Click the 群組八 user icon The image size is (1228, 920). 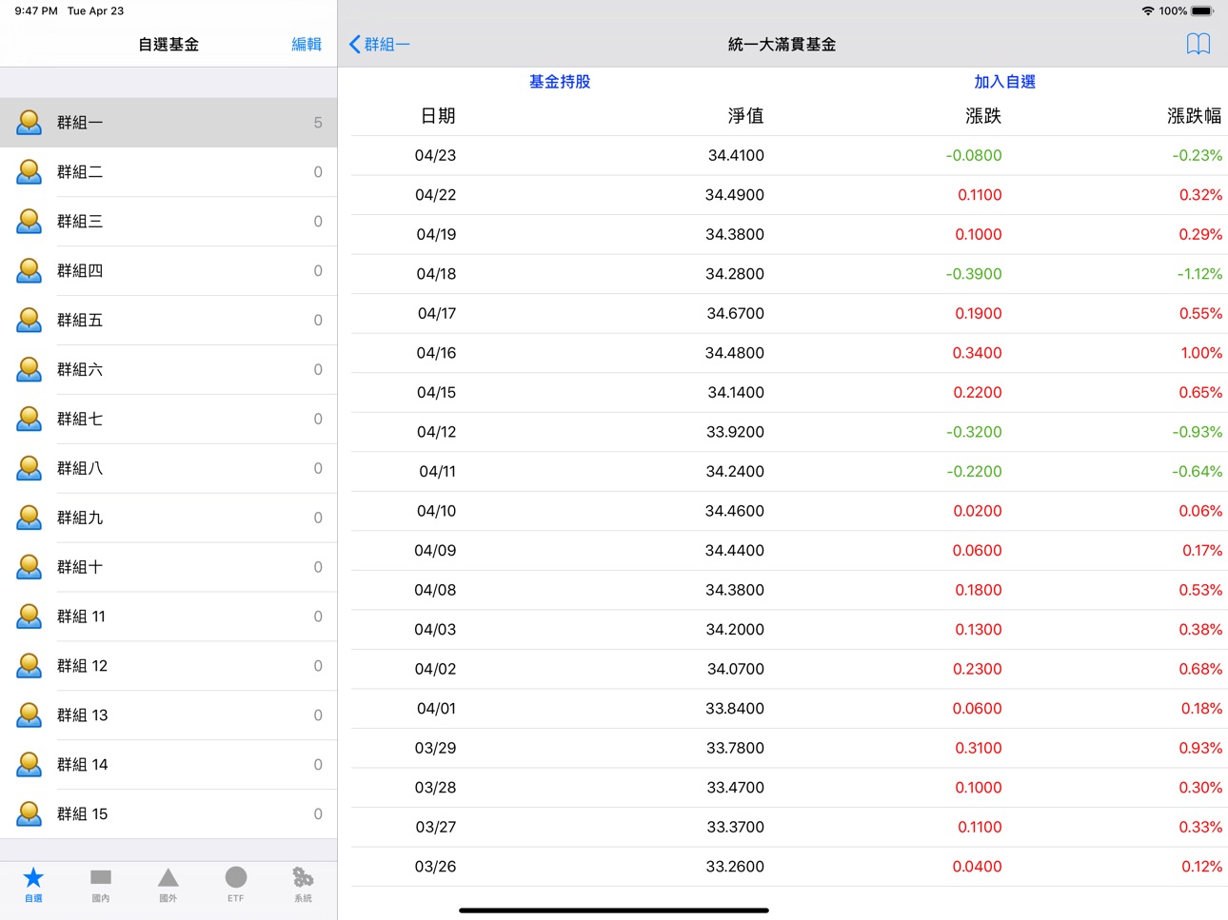30,468
